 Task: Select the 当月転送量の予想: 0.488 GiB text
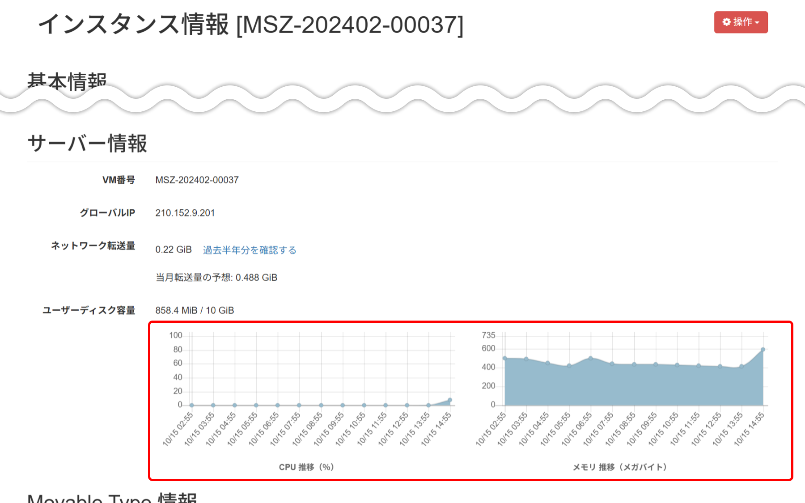click(216, 278)
